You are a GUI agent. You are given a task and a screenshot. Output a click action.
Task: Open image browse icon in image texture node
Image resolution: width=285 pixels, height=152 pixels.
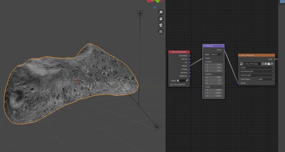(x=242, y=64)
